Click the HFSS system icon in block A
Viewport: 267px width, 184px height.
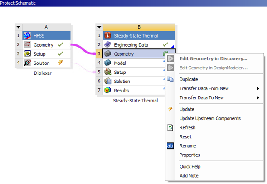click(27, 35)
